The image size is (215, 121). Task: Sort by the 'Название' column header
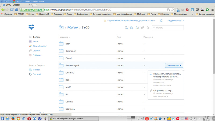pyautogui.click(x=64, y=37)
